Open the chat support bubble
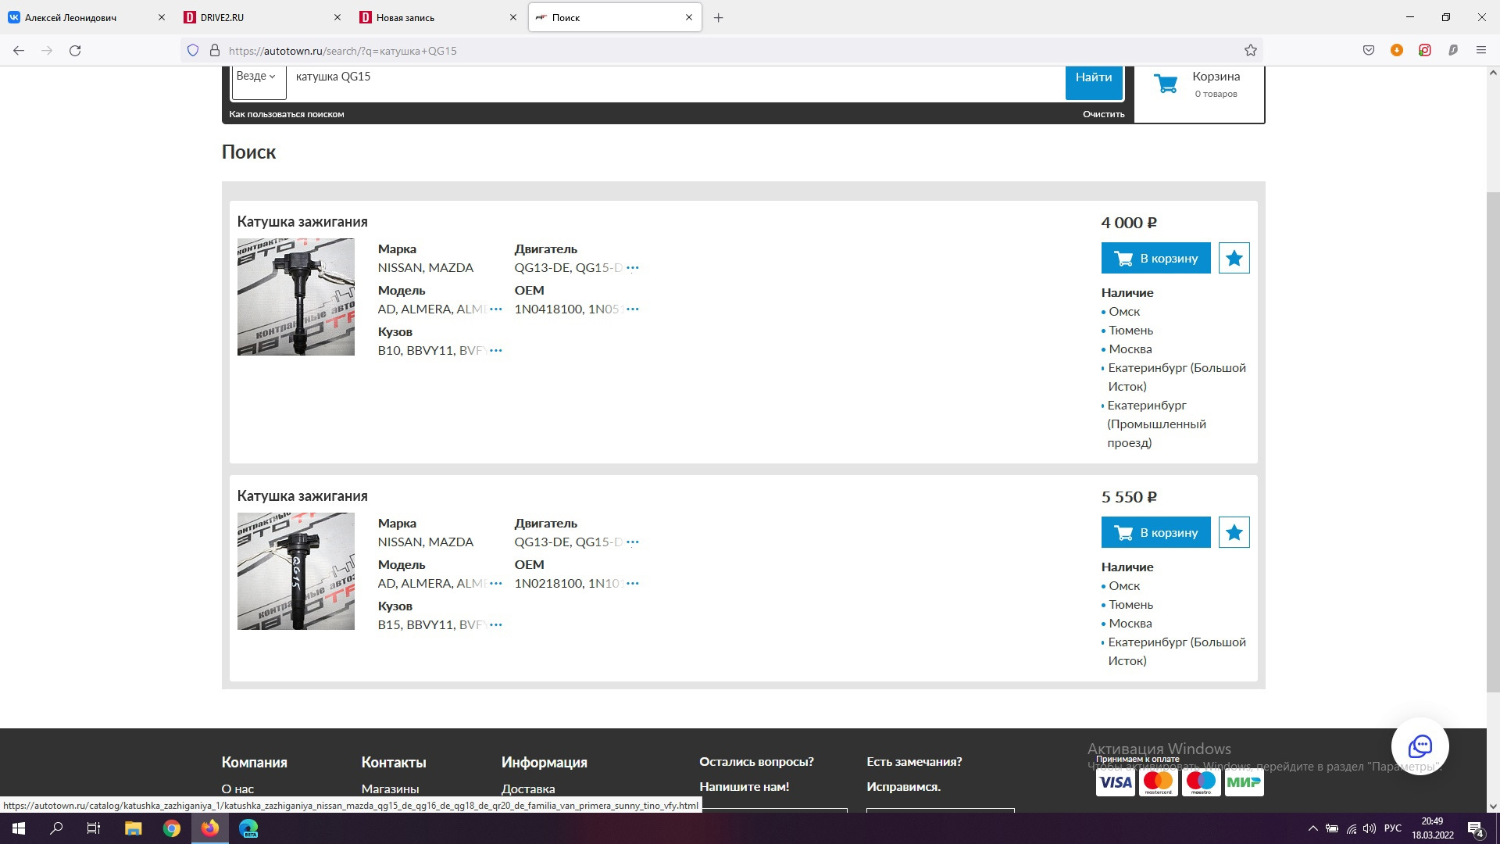This screenshot has height=844, width=1500. 1420,746
